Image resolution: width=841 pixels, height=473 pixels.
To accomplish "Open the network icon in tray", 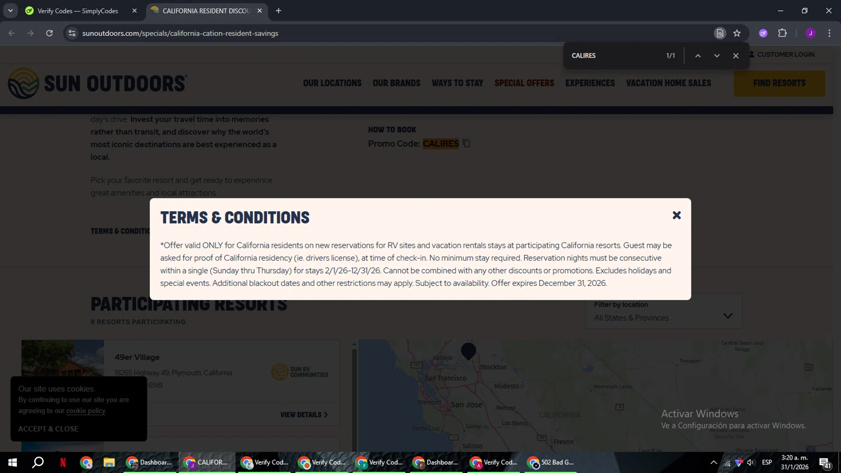I will (727, 463).
